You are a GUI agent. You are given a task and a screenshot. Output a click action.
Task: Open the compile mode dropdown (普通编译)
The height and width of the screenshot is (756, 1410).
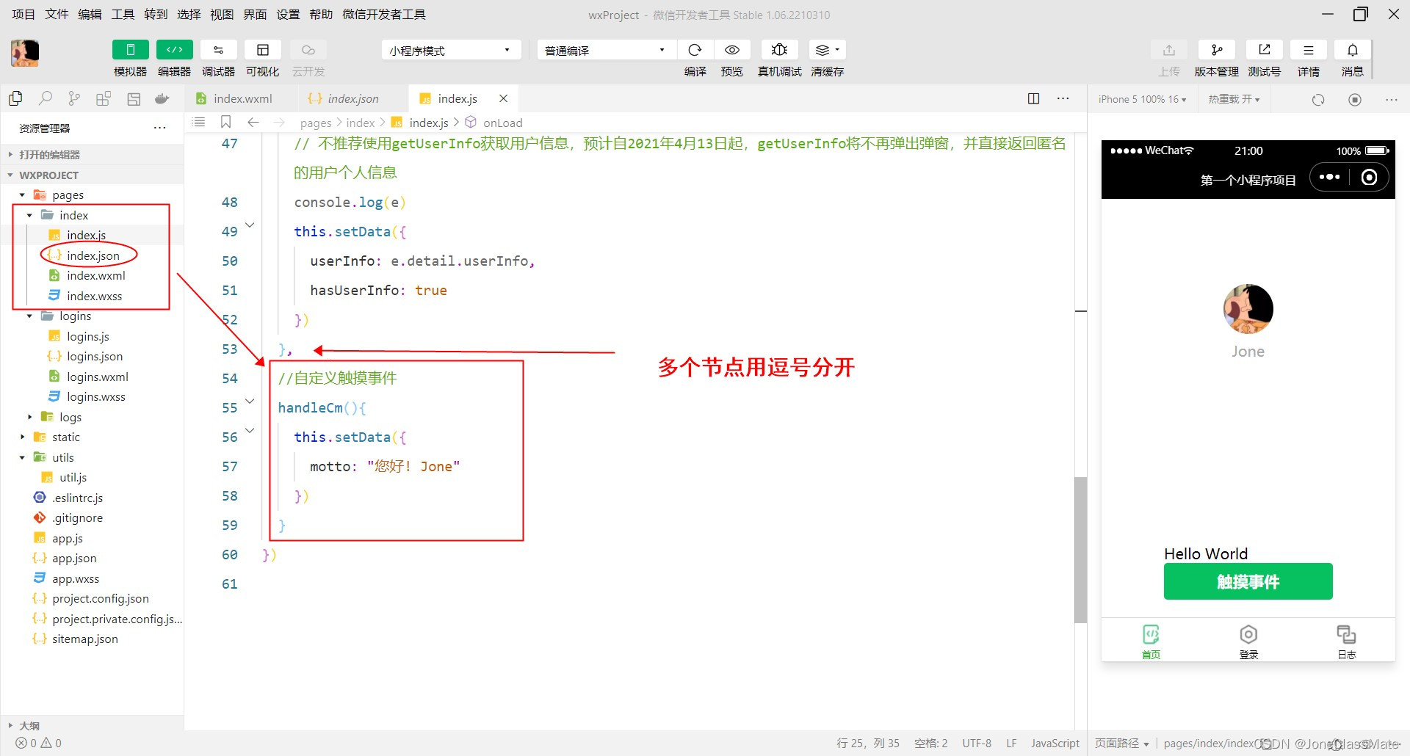point(606,50)
